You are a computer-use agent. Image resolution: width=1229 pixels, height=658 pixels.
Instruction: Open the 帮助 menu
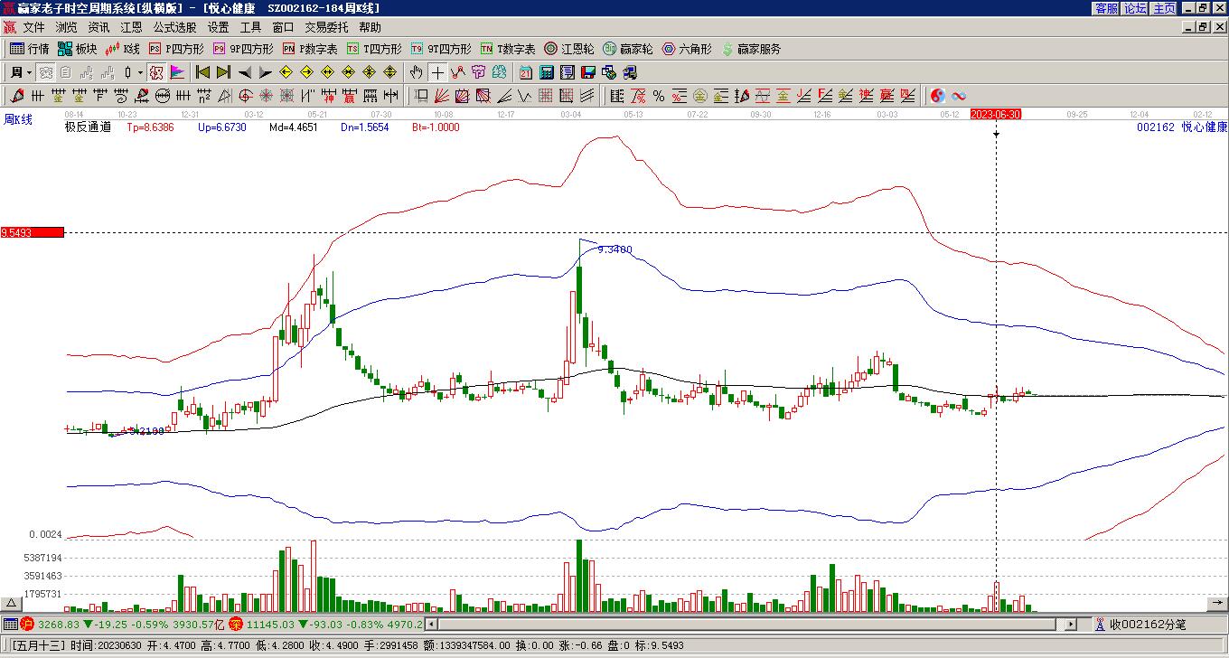click(x=371, y=28)
